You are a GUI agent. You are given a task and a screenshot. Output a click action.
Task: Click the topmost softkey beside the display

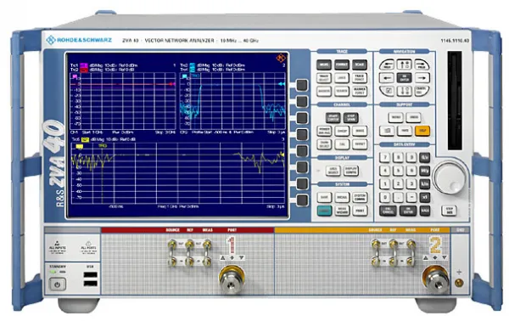pos(302,85)
